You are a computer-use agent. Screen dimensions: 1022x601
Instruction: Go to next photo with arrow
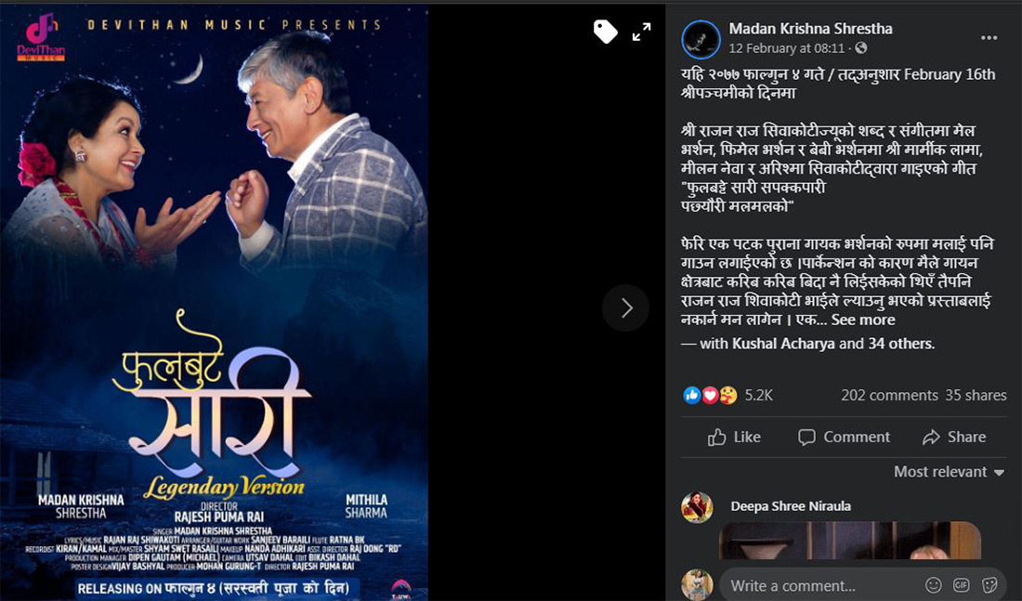pos(625,307)
